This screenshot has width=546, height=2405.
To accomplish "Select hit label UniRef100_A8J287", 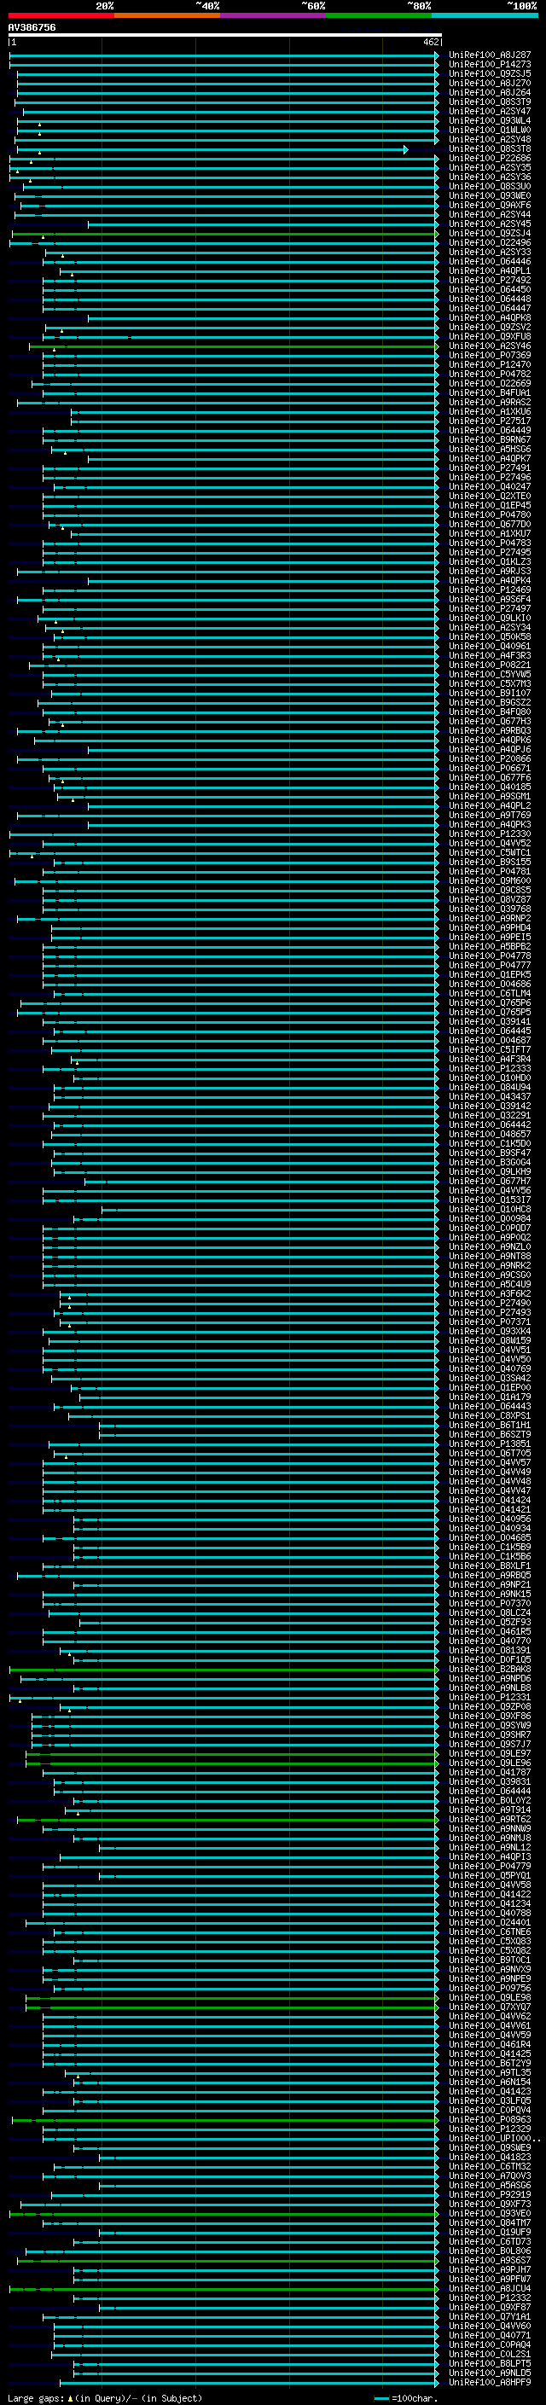I will click(x=490, y=55).
